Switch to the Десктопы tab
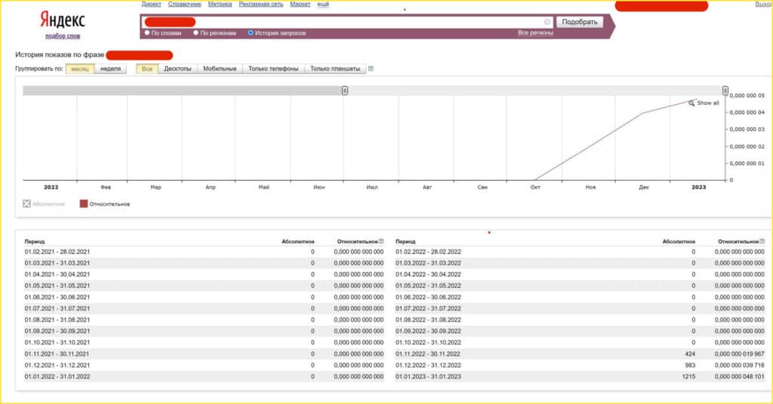Image resolution: width=773 pixels, height=404 pixels. coord(178,69)
